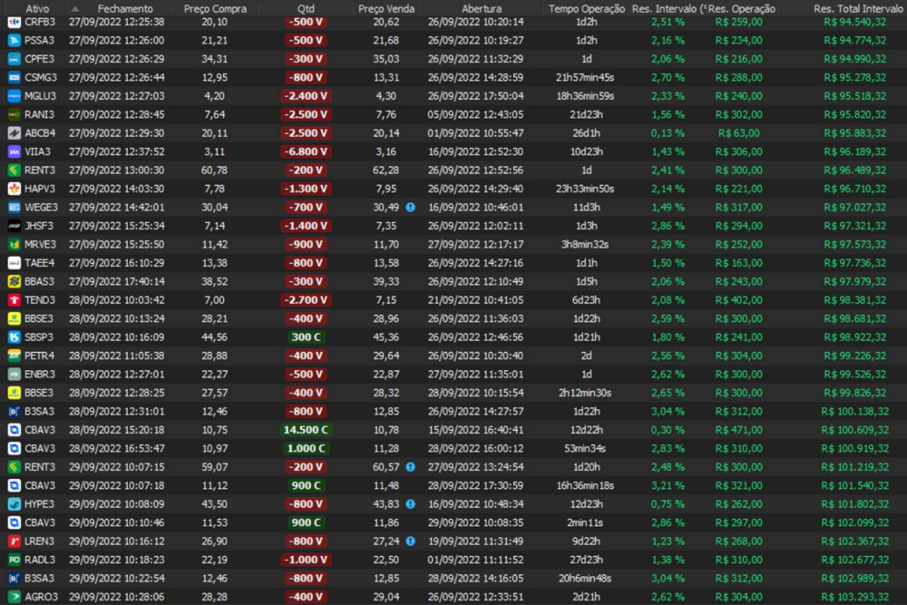907x605 pixels.
Task: Open info icon beside HYPE3 sell price 43,83
Action: [x=410, y=504]
